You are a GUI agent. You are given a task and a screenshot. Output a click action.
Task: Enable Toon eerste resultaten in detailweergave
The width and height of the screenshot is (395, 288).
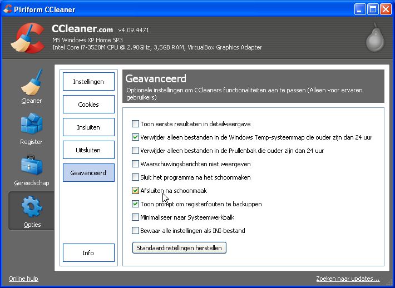point(135,123)
